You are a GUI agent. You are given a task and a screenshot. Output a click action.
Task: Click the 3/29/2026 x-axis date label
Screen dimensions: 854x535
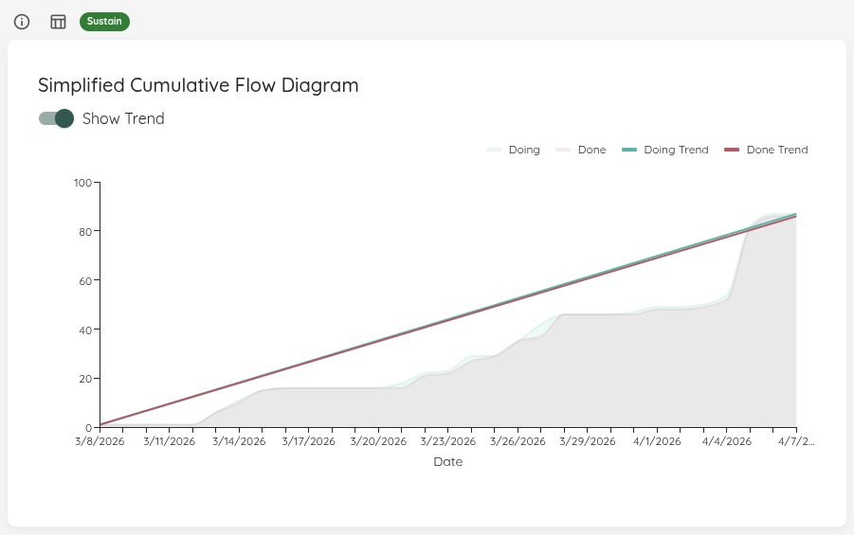[588, 441]
